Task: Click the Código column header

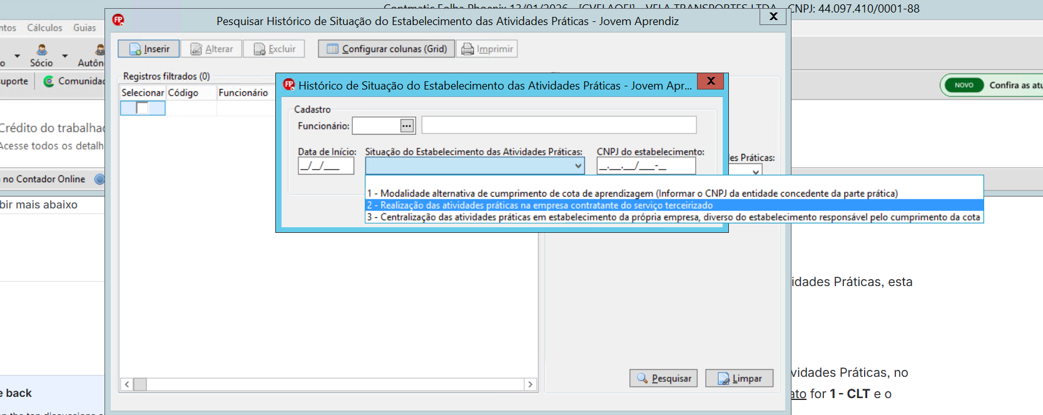Action: pos(191,93)
